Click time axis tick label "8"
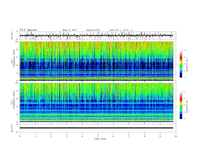Viewport: 198px width, 153px height. click(144, 136)
